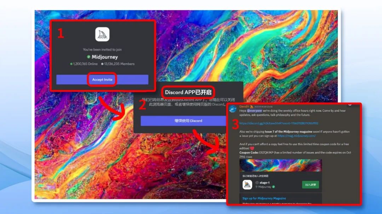382x214 pixels.
Task: Click the colorful stage banner thumbnail
Action: coord(280,166)
